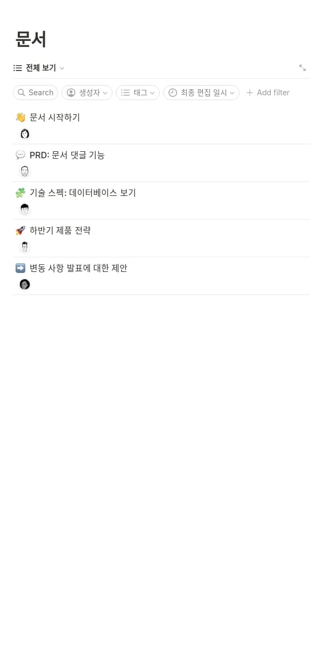Click the right arrow emoji icon

[20, 268]
